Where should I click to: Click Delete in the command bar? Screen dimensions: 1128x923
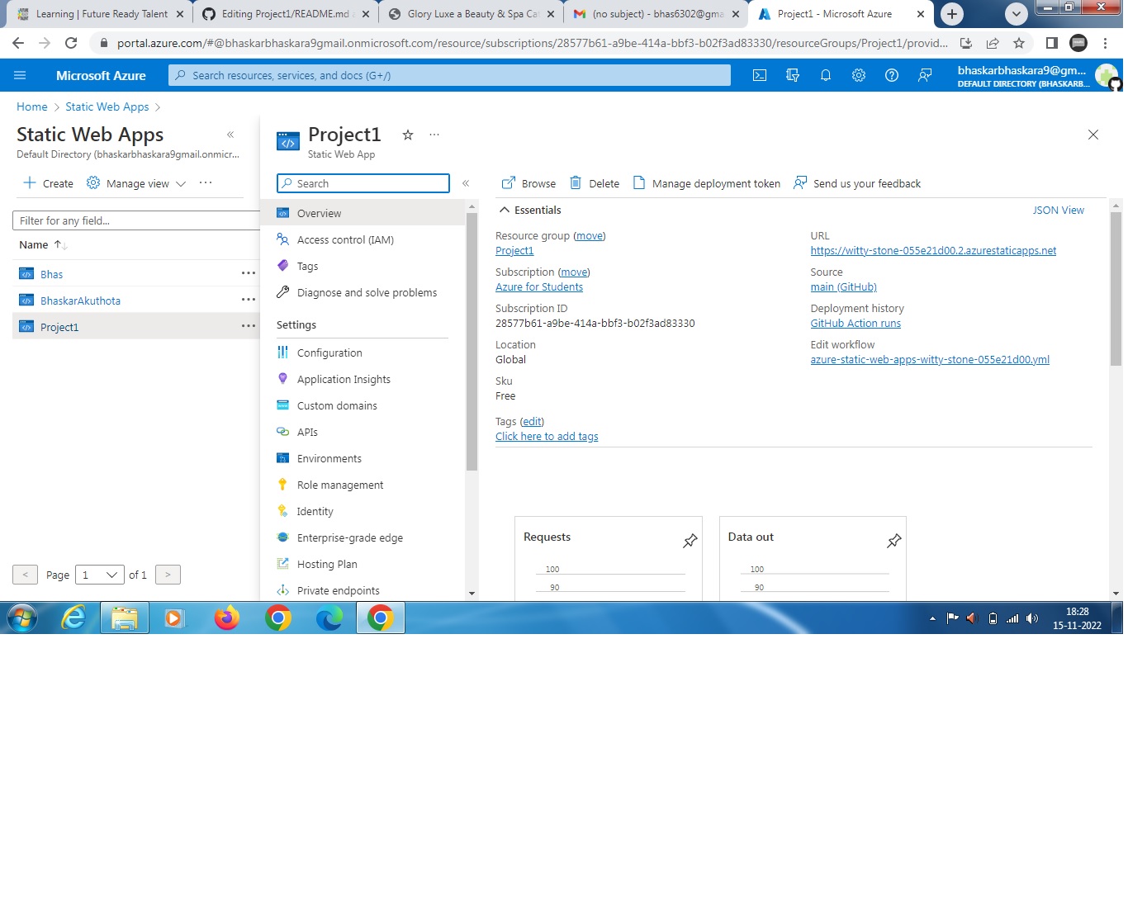coord(595,183)
